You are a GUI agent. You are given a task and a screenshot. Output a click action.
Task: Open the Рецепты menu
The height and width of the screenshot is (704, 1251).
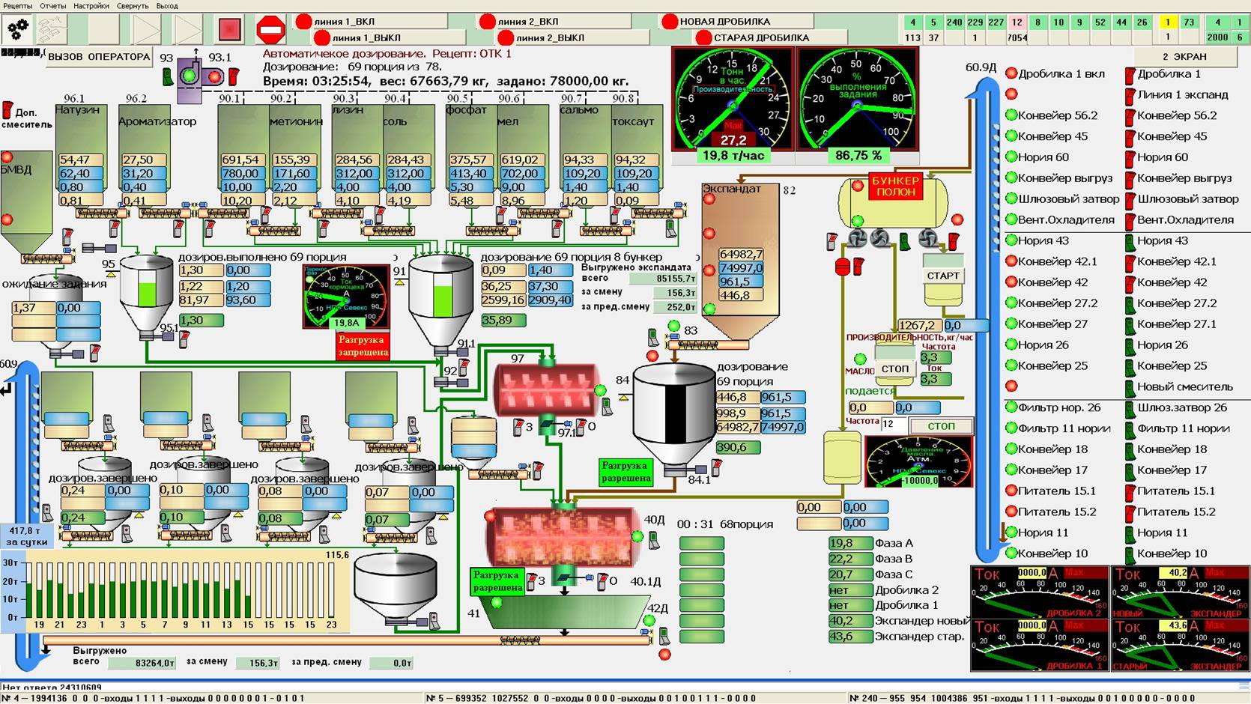[x=16, y=6]
